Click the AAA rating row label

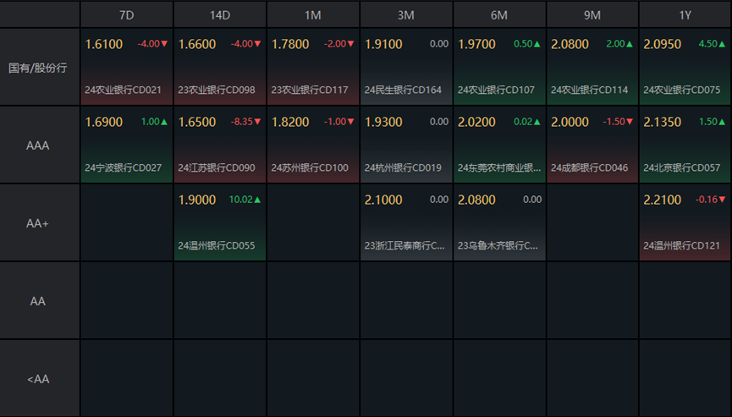(x=38, y=145)
